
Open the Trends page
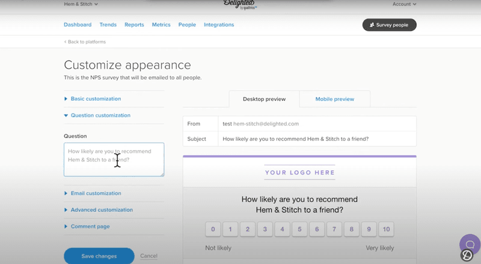click(x=108, y=25)
